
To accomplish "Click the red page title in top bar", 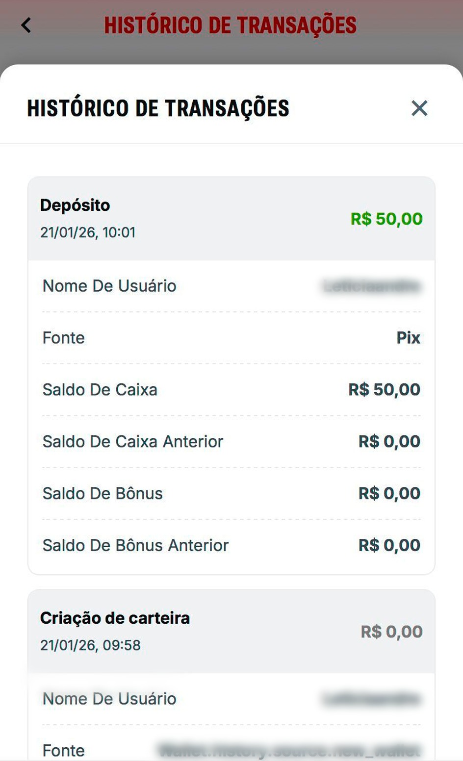I will pyautogui.click(x=230, y=25).
